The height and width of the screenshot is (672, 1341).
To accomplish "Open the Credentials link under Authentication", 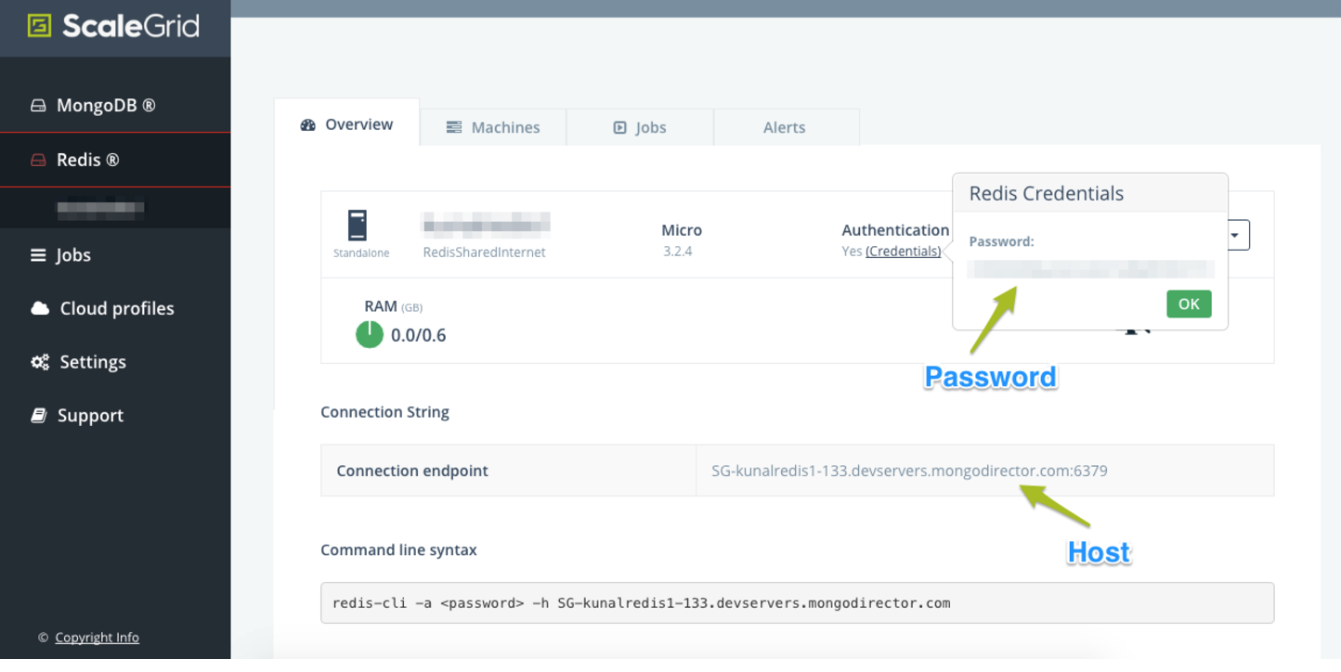I will pyautogui.click(x=903, y=251).
